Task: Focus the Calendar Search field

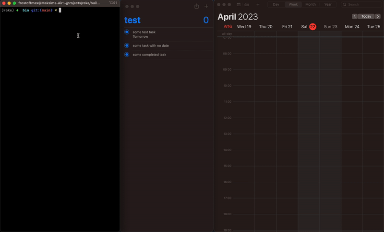Action: click(x=361, y=4)
